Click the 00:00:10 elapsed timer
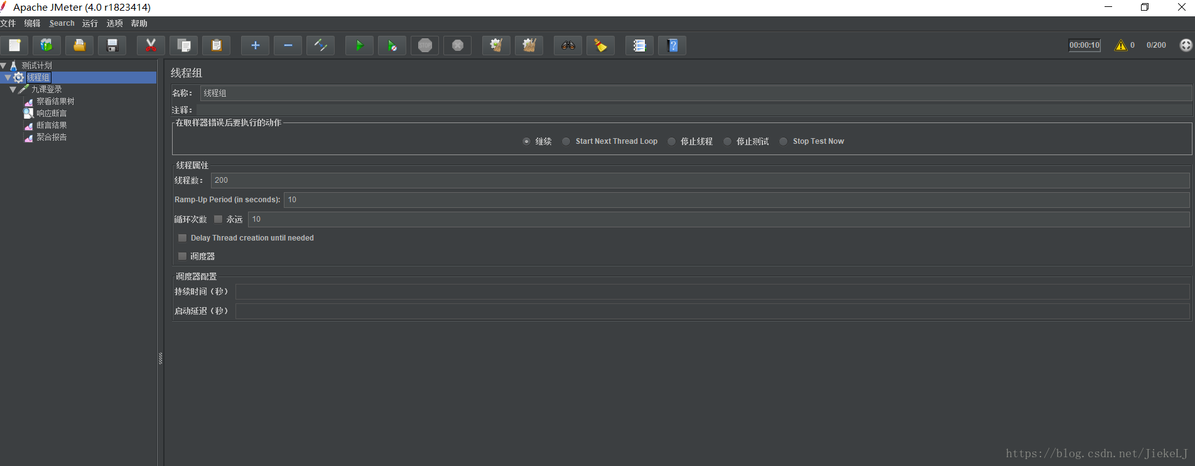The height and width of the screenshot is (466, 1195). pos(1084,45)
